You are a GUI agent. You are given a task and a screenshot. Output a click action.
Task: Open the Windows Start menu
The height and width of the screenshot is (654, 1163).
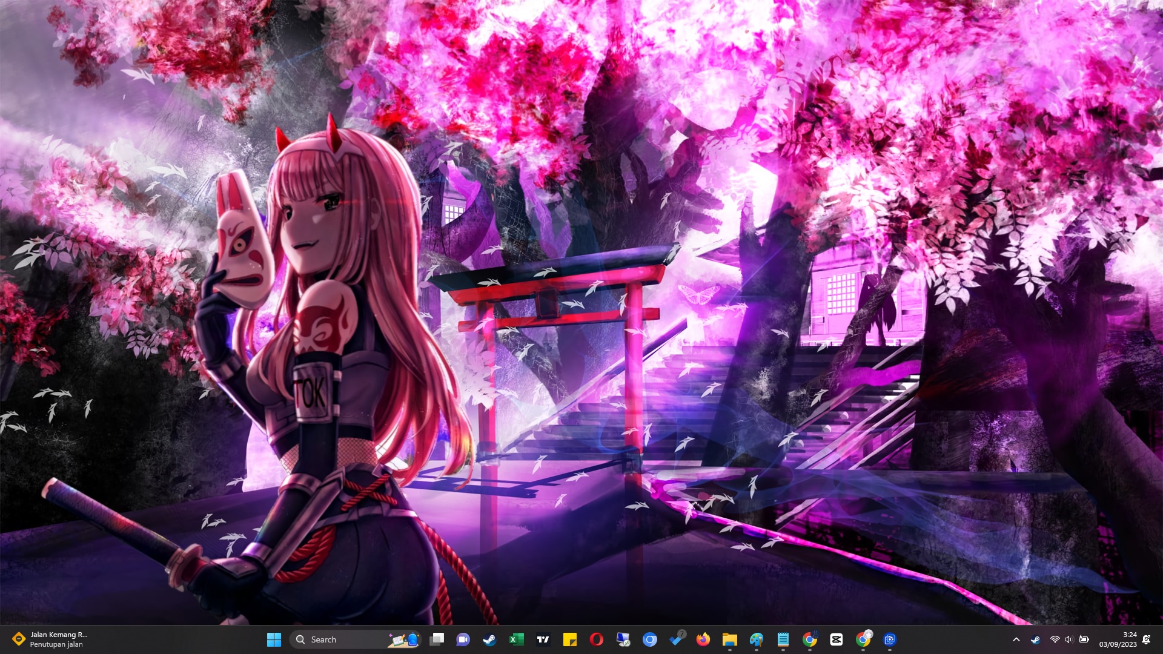coord(274,639)
